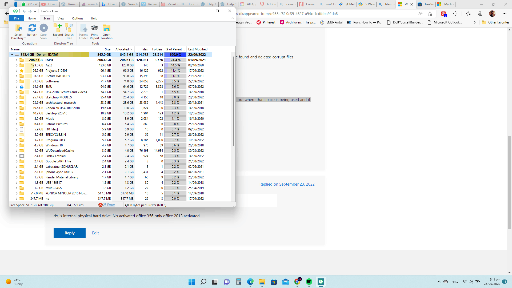Collapse the D:\ on [DATA] root node
Screen dimensions: 512x288
pyautogui.click(x=12, y=55)
